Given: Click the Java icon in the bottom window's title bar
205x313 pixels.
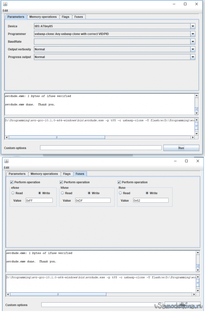Looking at the screenshot, I should pos(6,161).
